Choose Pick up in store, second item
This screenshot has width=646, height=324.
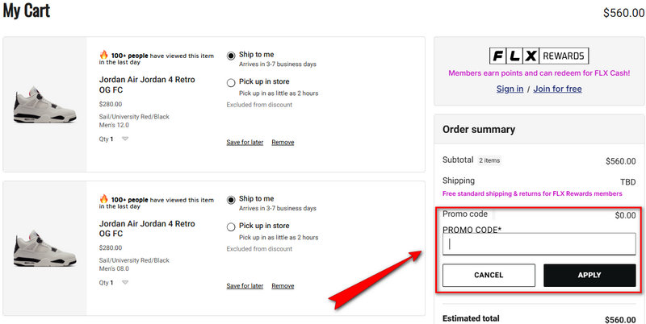point(231,226)
